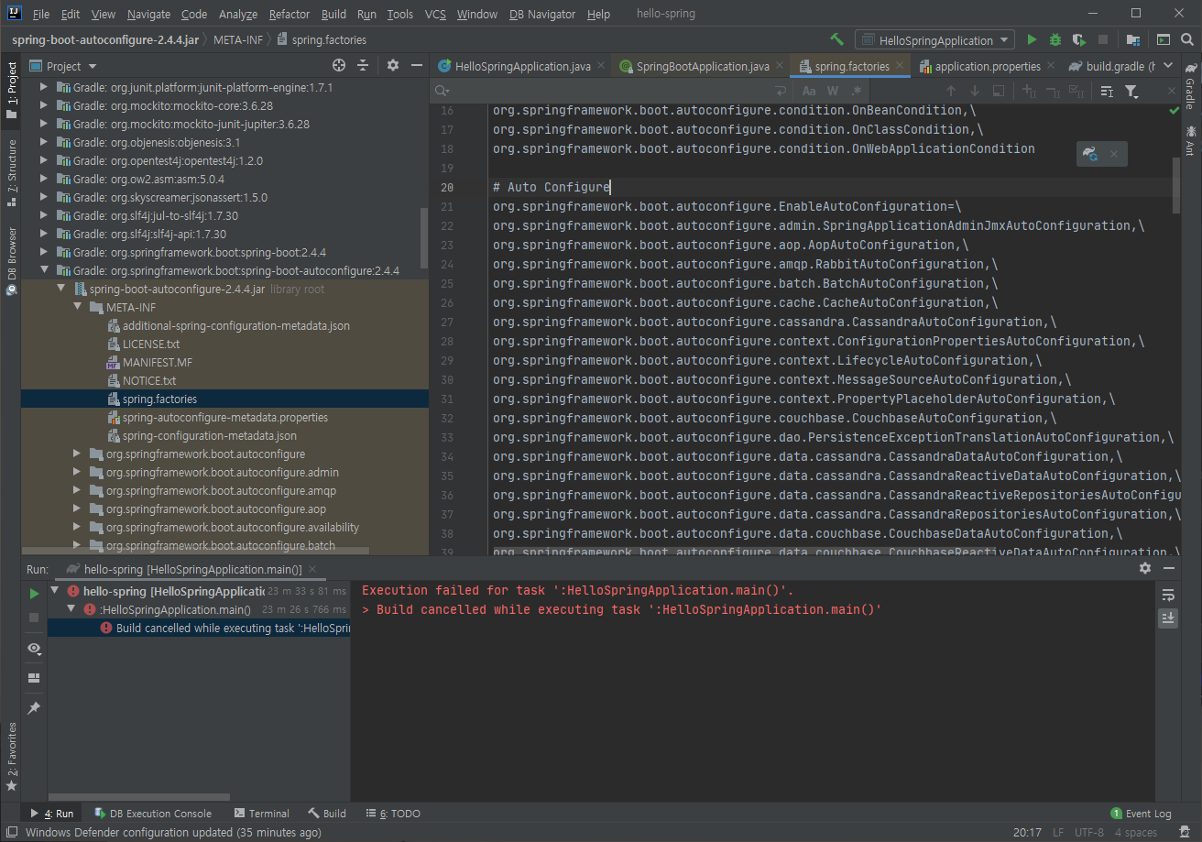Open the Navigate menu

pyautogui.click(x=148, y=14)
